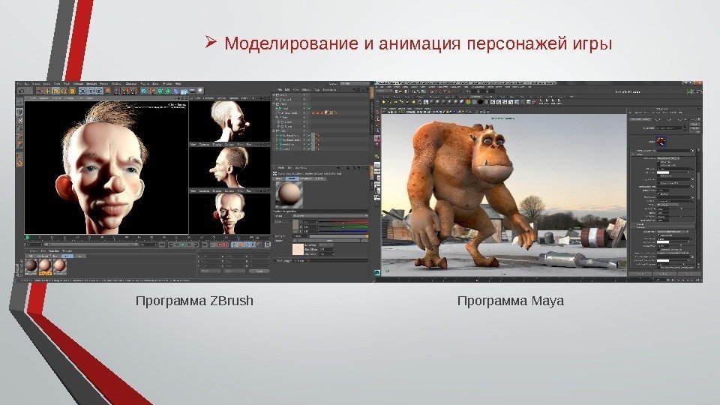Select the highlighted blue tab in attribute panel
This screenshot has height=405, width=720.
pyautogui.click(x=292, y=178)
